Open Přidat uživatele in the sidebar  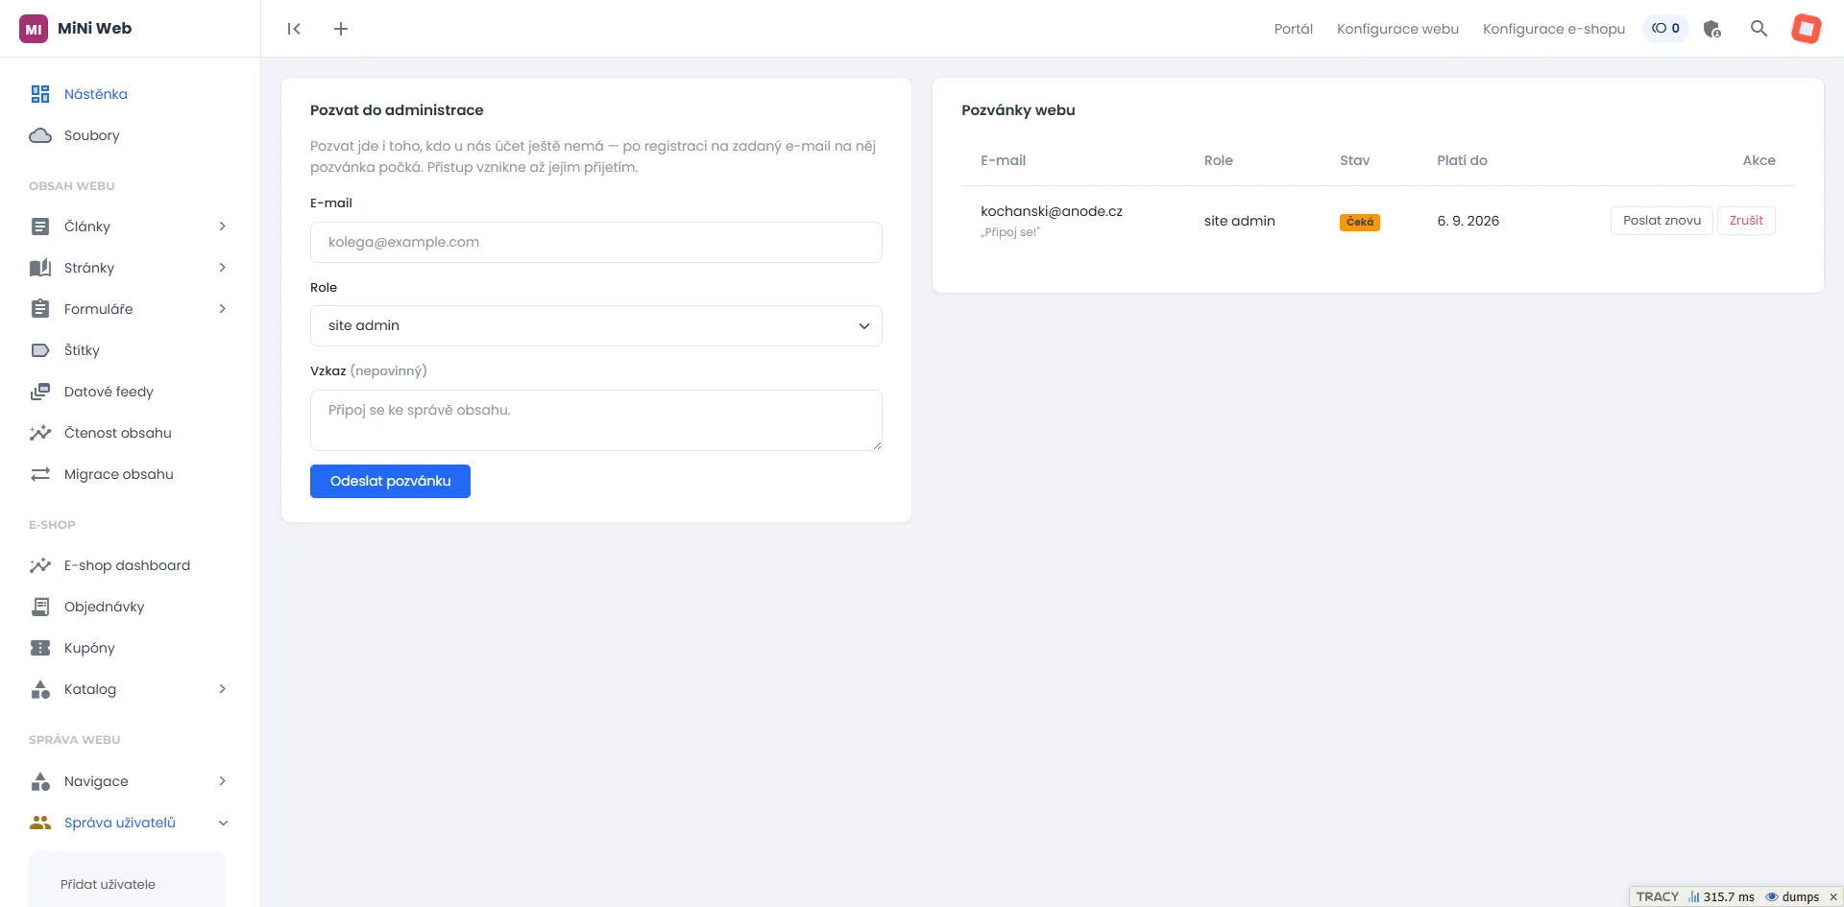(108, 885)
